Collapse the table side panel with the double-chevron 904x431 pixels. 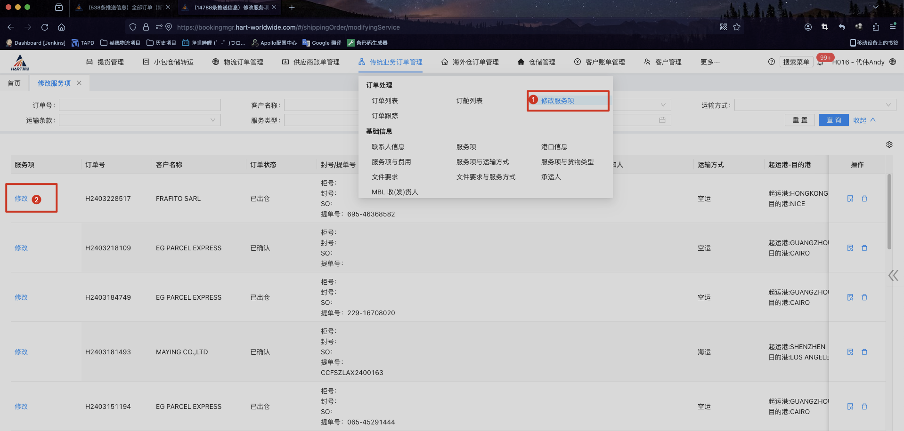(x=893, y=275)
